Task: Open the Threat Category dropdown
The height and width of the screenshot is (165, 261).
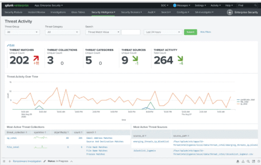Action: click(62, 32)
